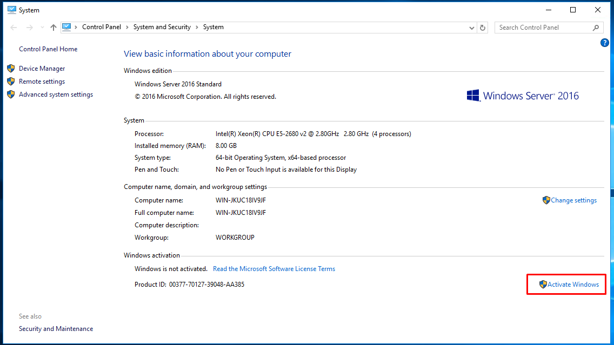Click shield icon beside Device Manager

tap(11, 69)
